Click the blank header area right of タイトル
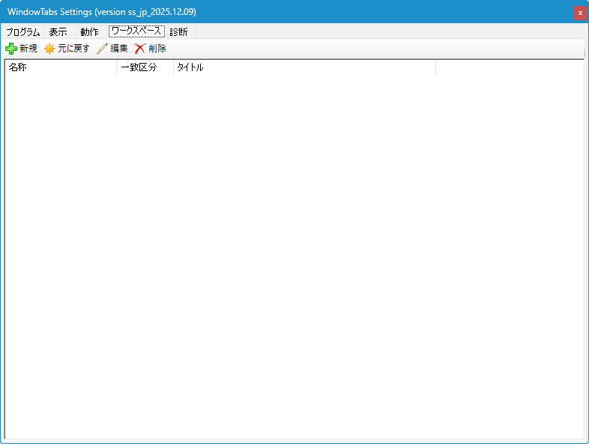589x444 pixels. [x=510, y=67]
